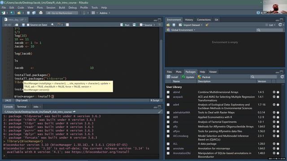Open the R Script file type dropdown
The width and height of the screenshot is (287, 161).
point(156,100)
